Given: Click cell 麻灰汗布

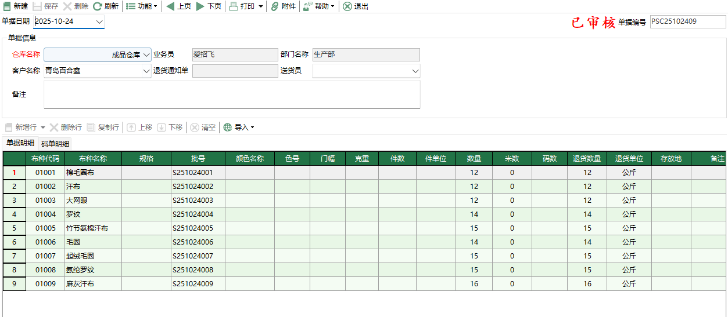Looking at the screenshot, I should click(94, 283).
